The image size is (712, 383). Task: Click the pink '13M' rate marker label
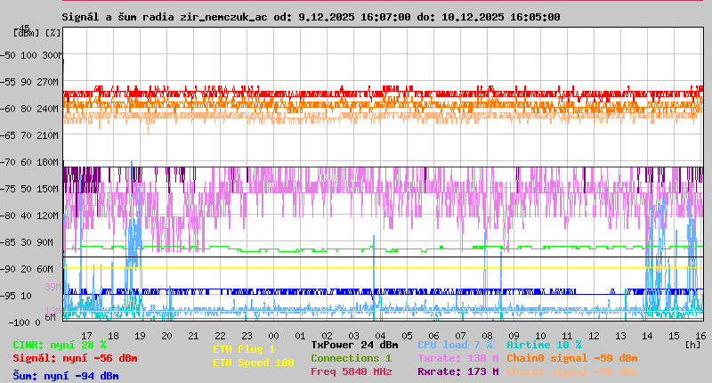(53, 311)
